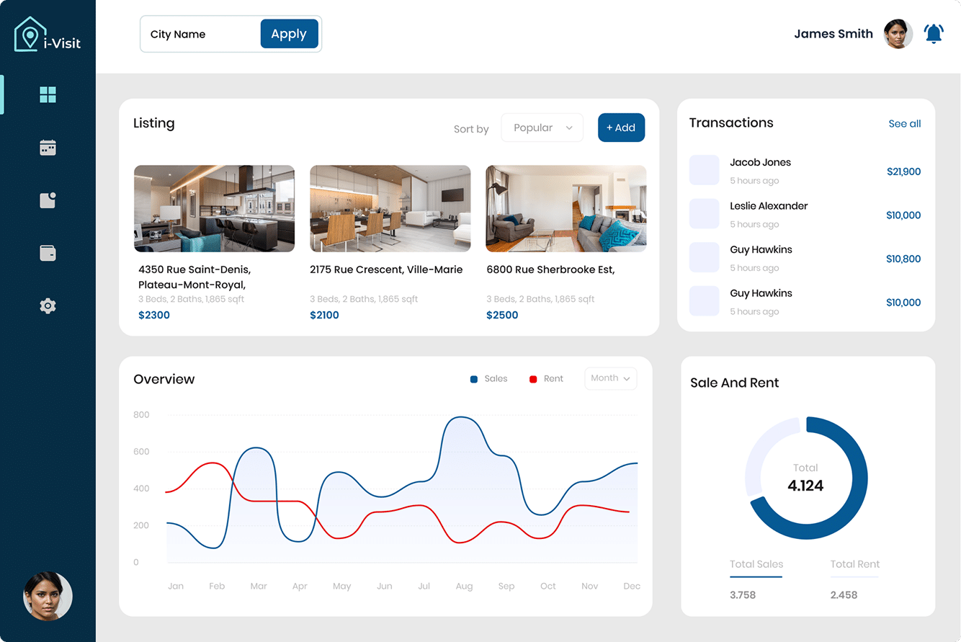Click the + Add listing button
Viewport: 961px width, 642px height.
621,128
